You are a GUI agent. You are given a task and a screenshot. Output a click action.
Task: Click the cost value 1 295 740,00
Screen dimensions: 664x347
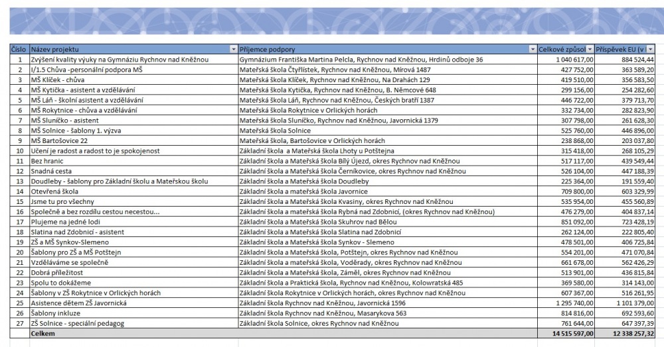click(x=566, y=303)
